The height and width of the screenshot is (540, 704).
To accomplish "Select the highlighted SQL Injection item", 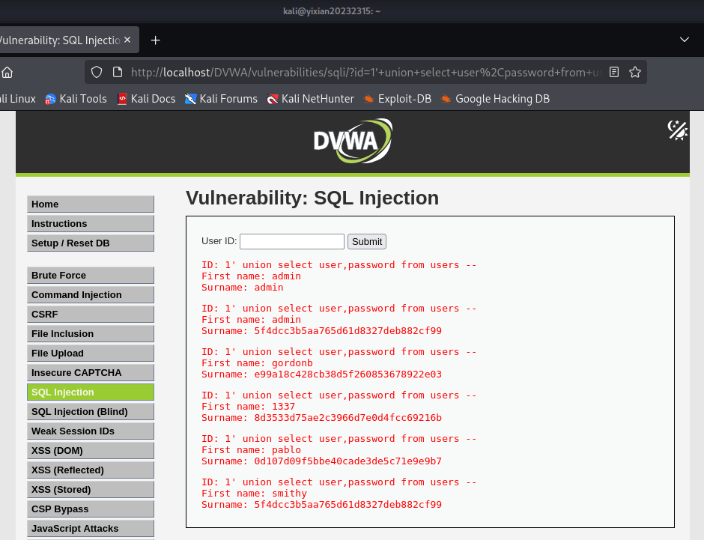I will tap(90, 392).
